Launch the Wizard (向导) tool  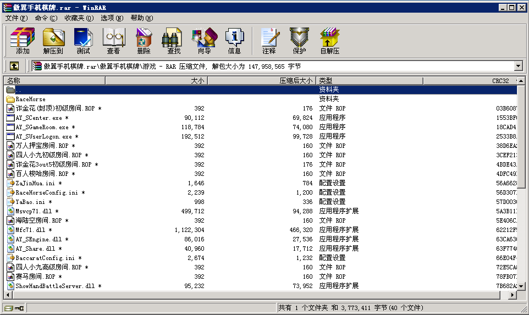coord(204,41)
